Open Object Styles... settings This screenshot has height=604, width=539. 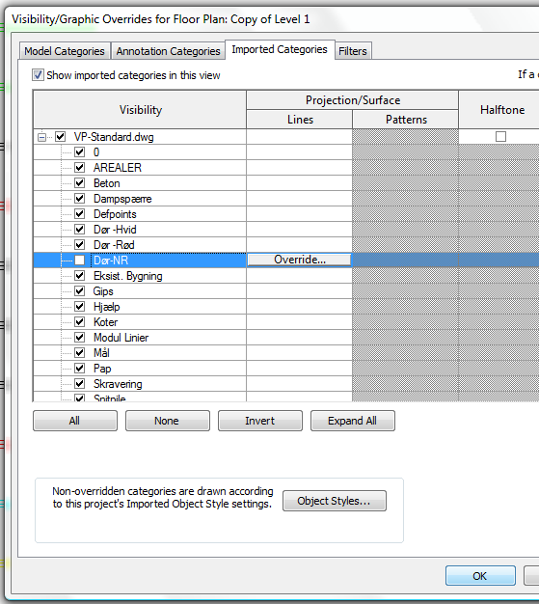coord(335,501)
